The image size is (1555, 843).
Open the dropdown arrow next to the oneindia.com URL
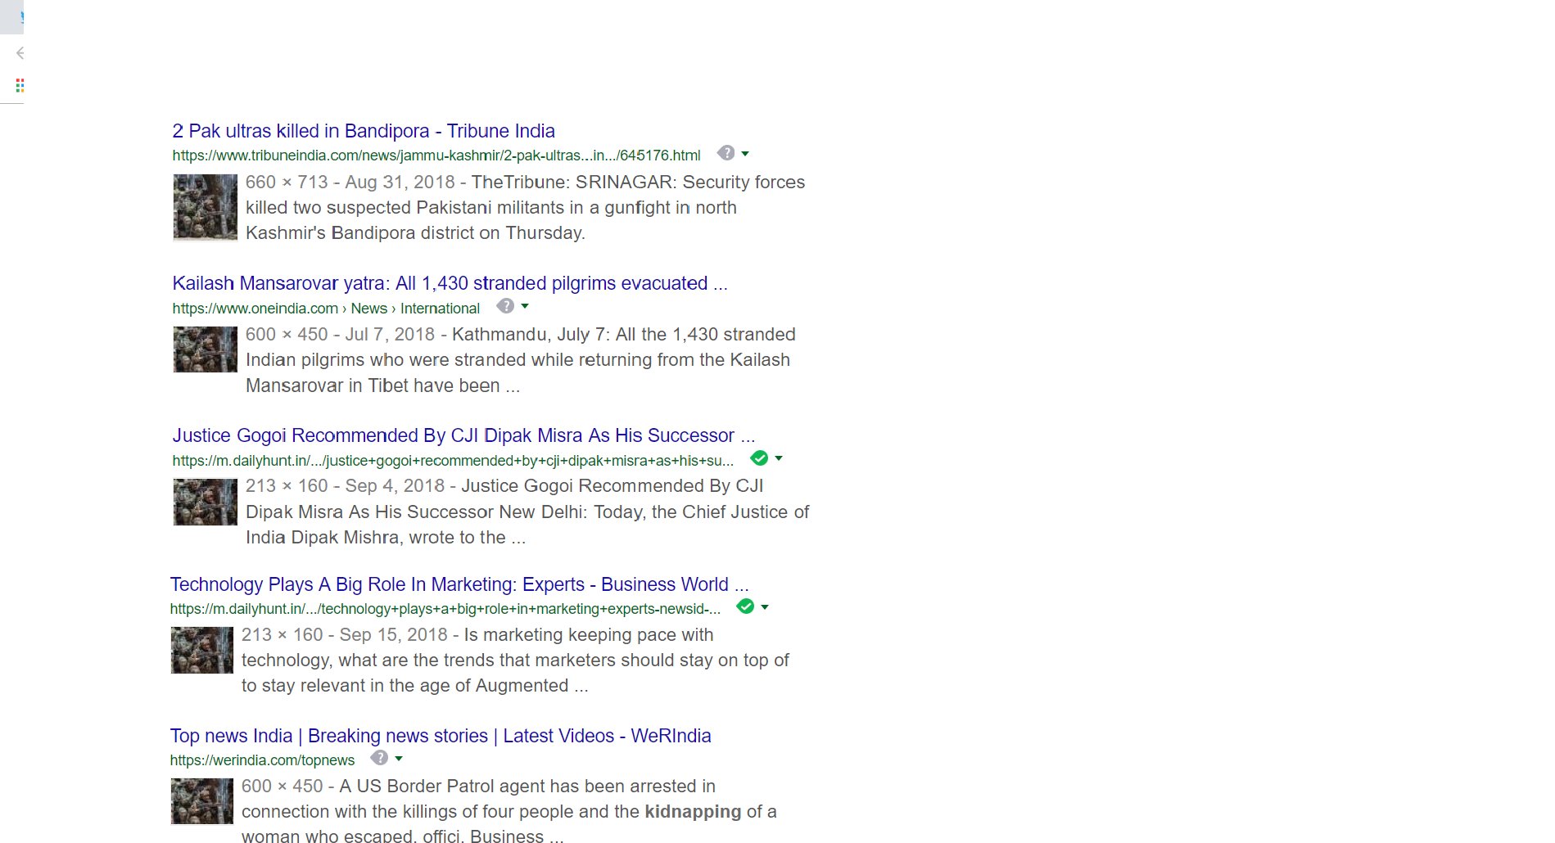coord(525,306)
